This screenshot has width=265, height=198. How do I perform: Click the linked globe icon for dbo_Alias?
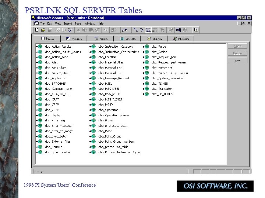[x=40, y=62]
